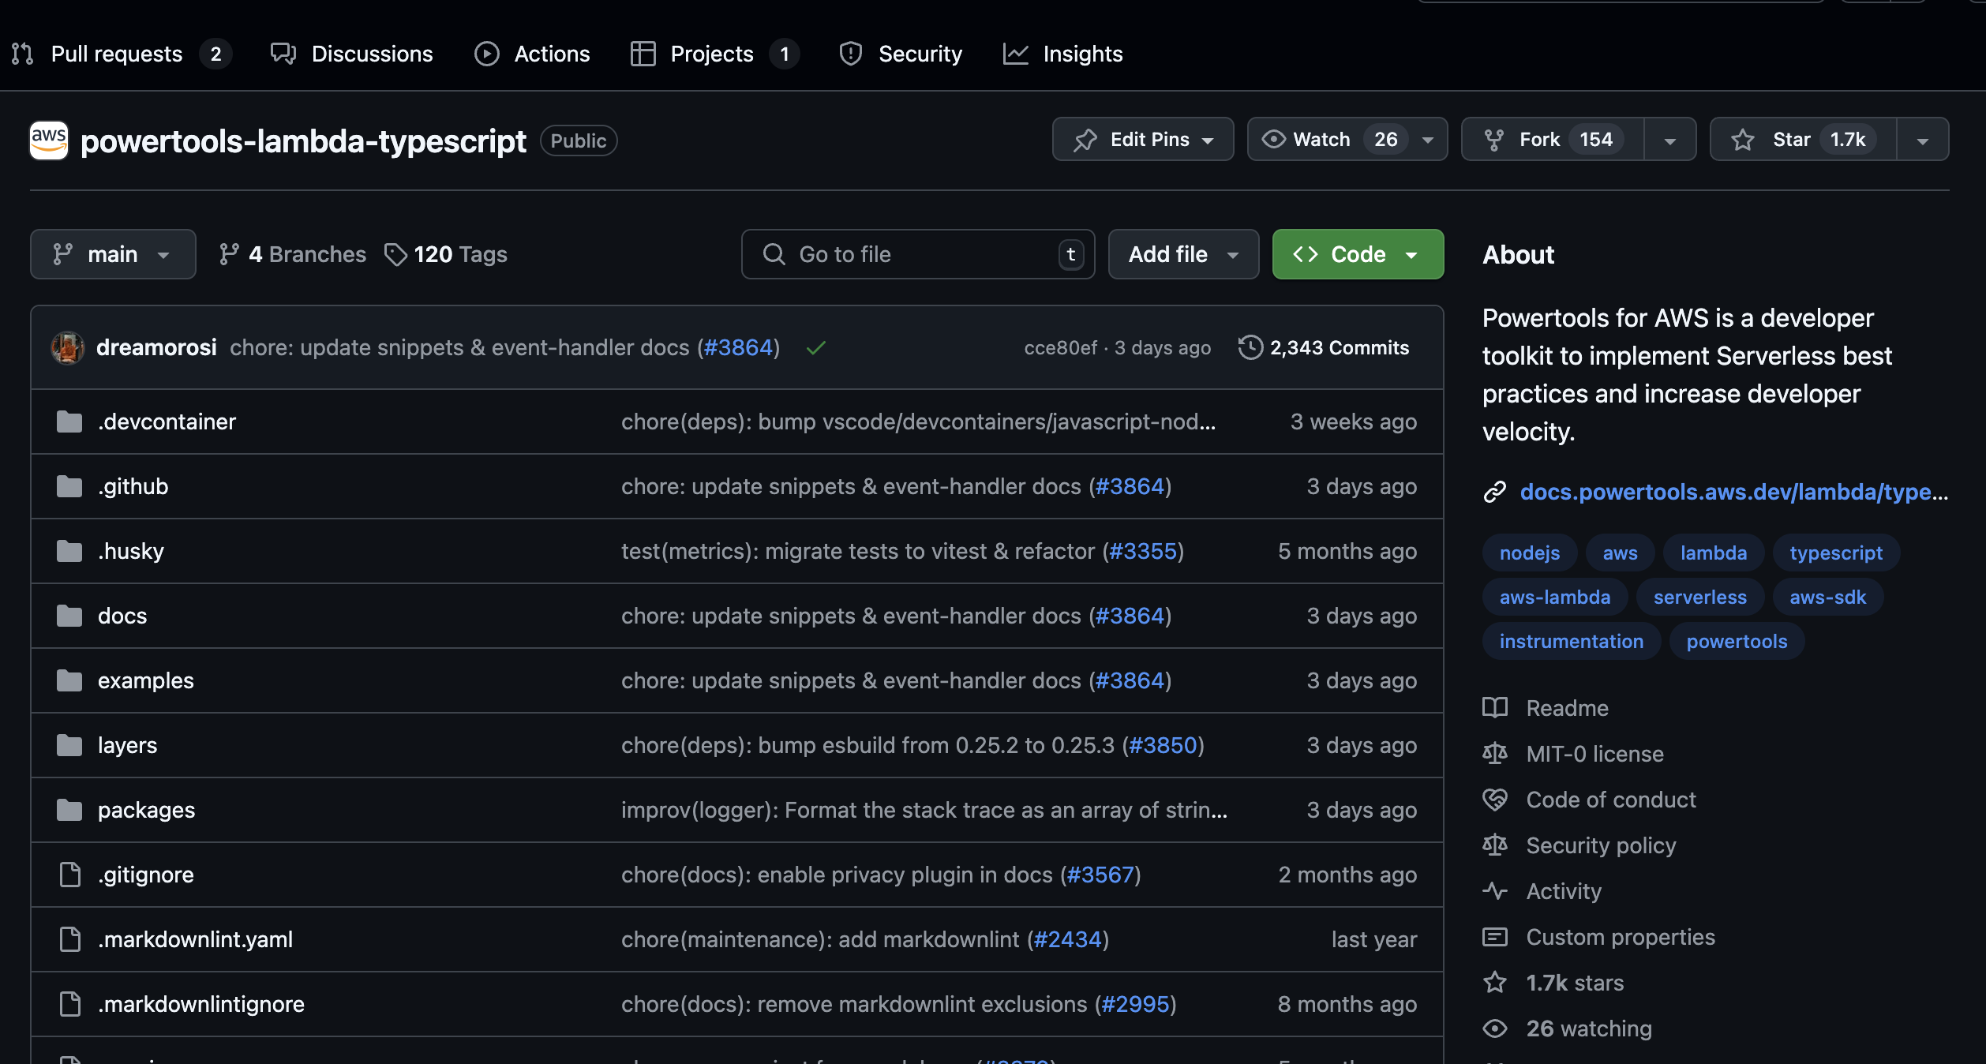This screenshot has width=1986, height=1064.
Task: Select the aws-lambda topic tag
Action: click(x=1555, y=597)
